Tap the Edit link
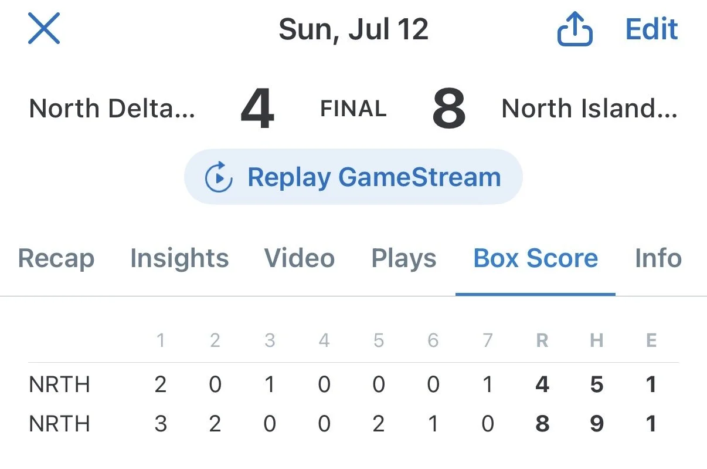 click(651, 29)
